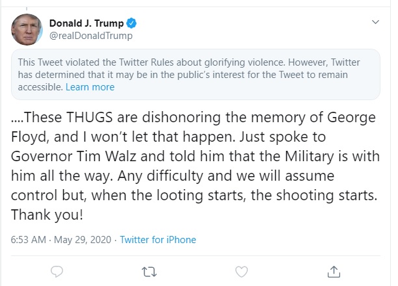Viewport: 398px width, 286px height.
Task: Click the Twitter for iPhone source link
Action: 158,239
